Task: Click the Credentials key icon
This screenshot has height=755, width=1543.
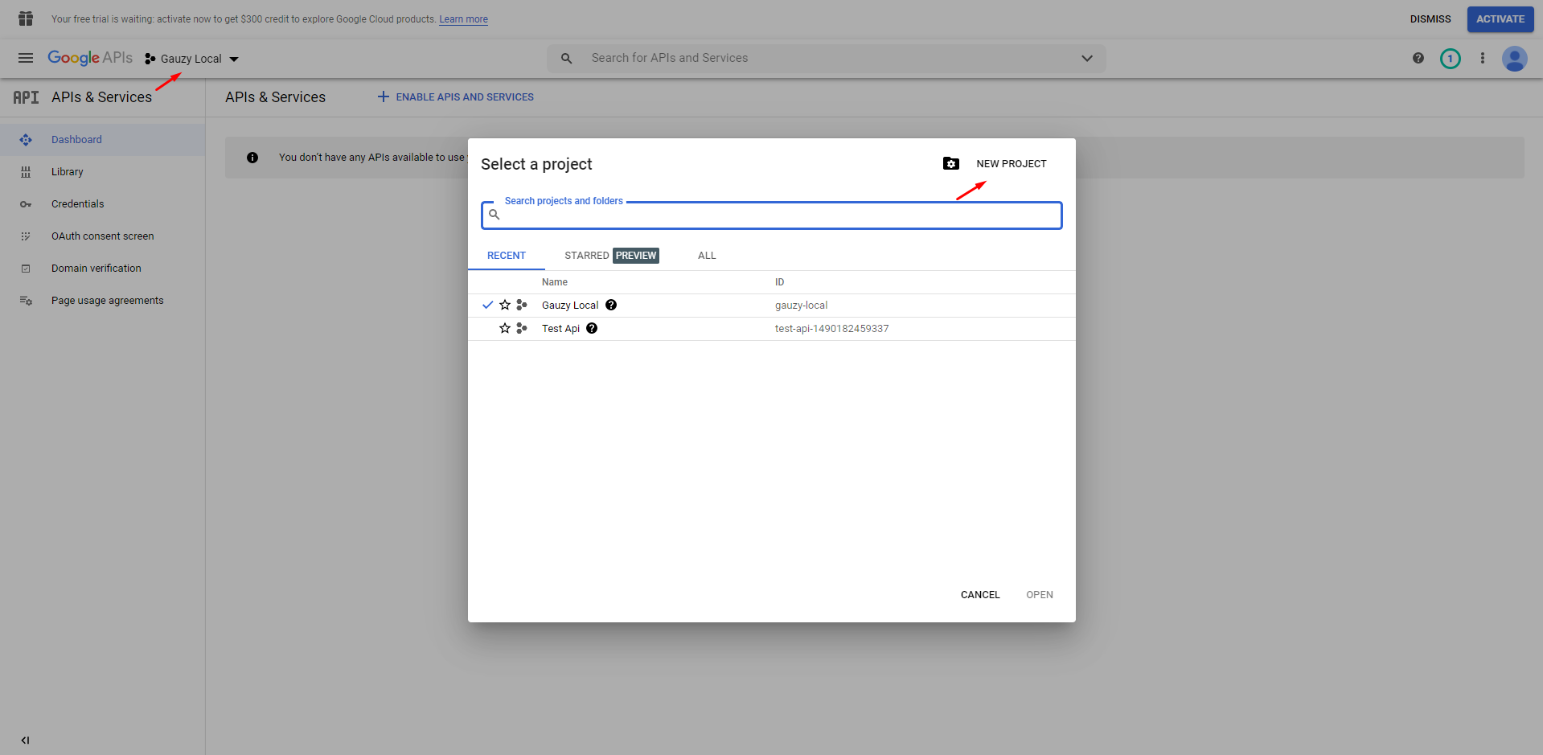Action: tap(26, 204)
